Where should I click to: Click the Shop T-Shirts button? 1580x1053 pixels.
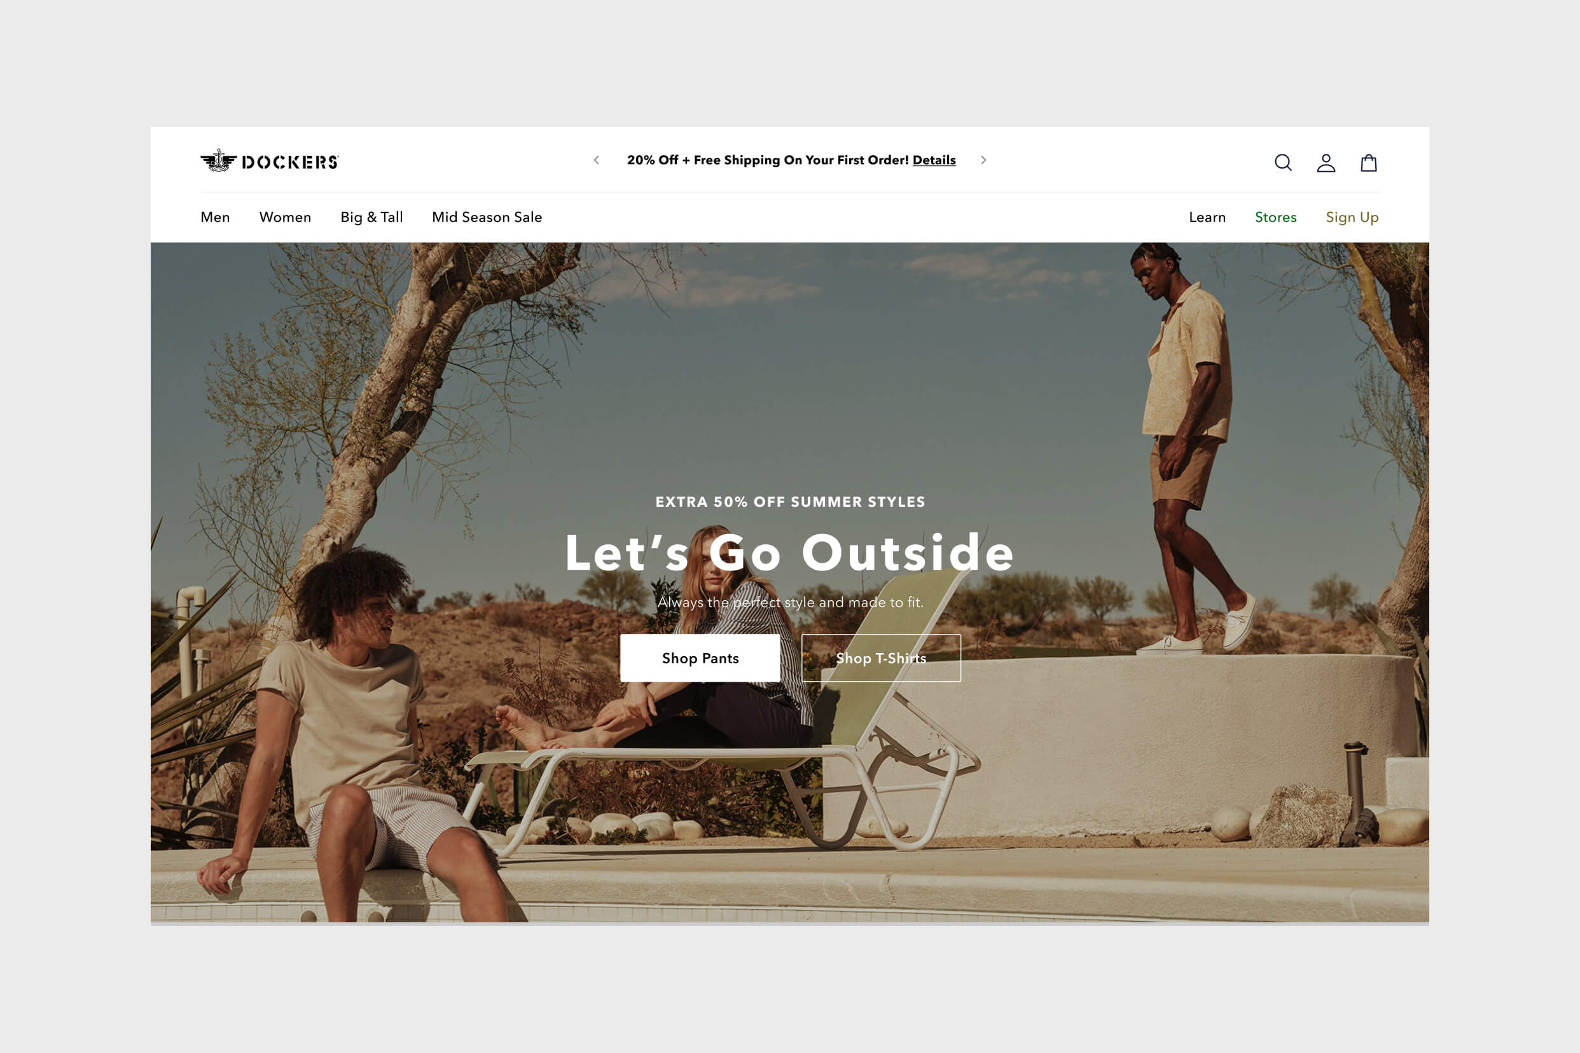(880, 657)
